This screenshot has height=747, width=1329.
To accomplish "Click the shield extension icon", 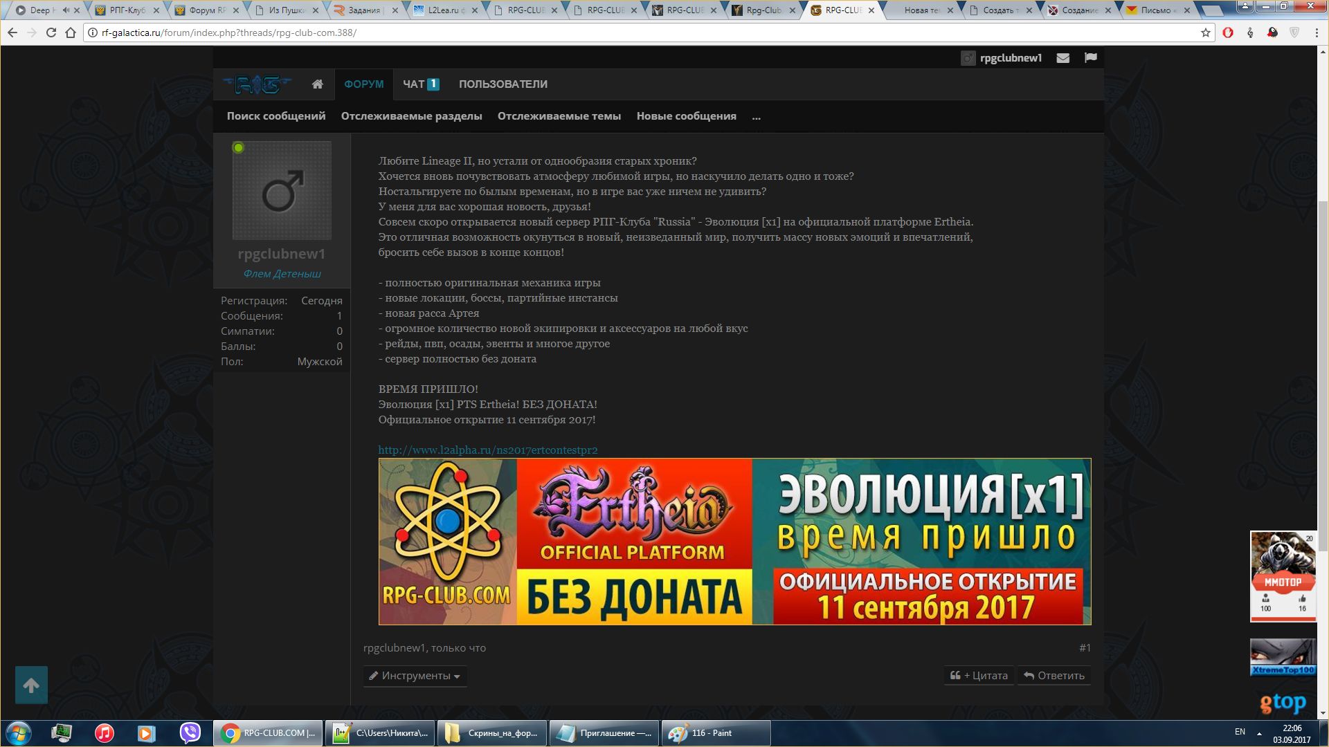I will pos(1294,33).
